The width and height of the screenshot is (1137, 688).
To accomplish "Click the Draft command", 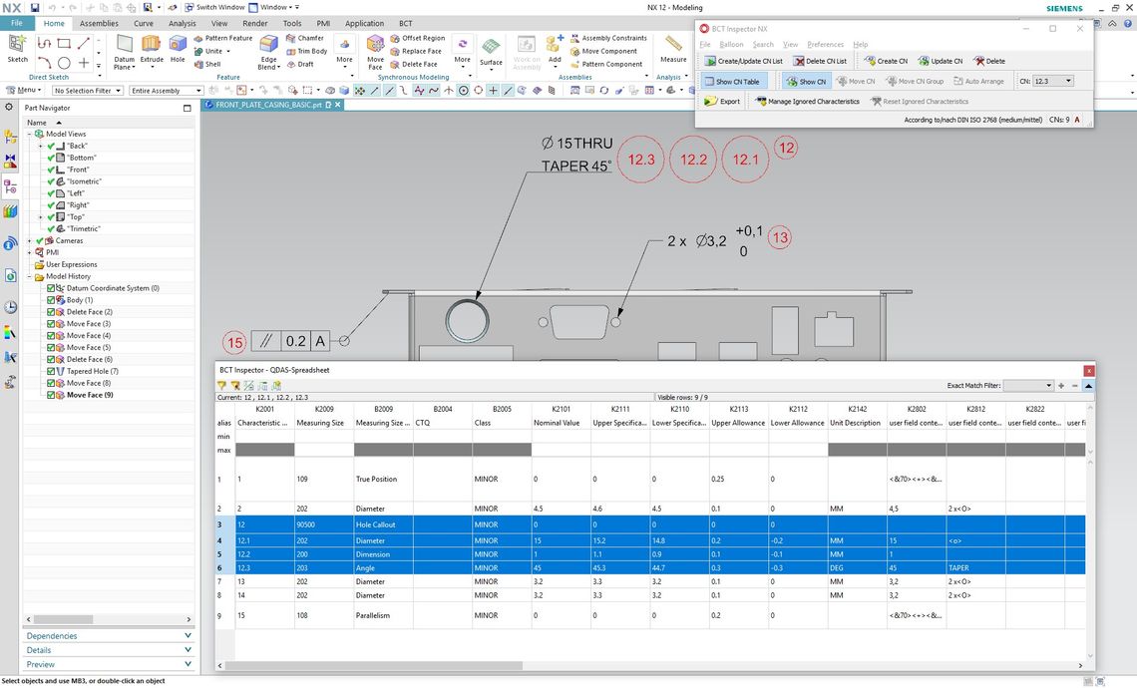I will pyautogui.click(x=300, y=65).
